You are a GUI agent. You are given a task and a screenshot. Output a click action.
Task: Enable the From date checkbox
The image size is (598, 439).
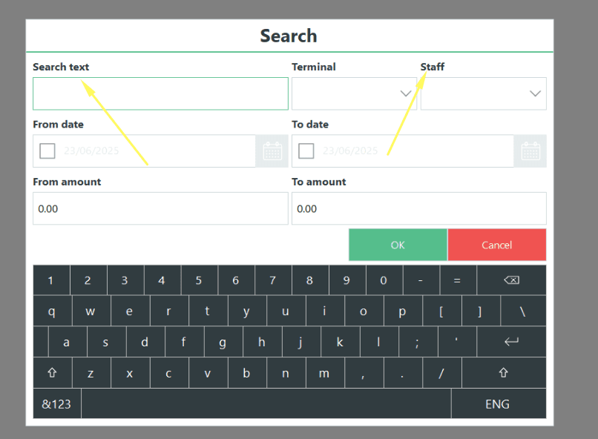click(x=47, y=151)
